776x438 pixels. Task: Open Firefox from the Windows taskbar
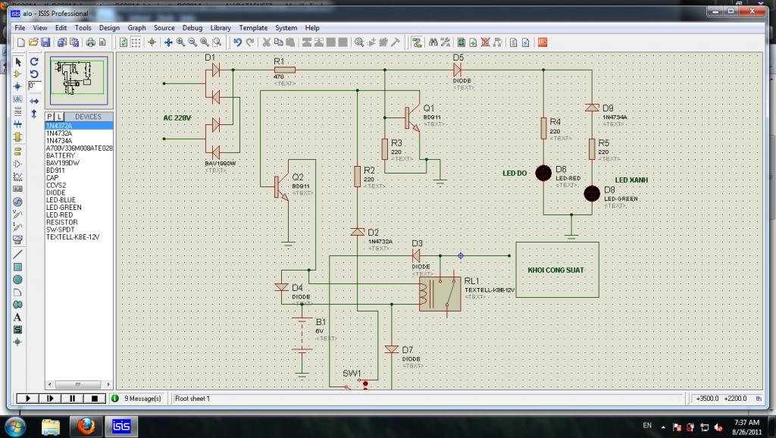point(86,424)
